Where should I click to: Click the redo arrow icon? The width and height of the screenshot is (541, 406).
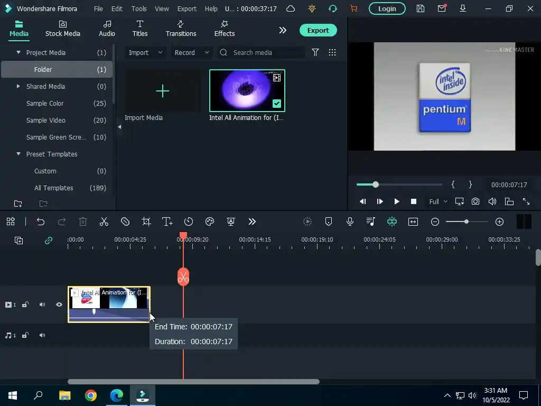pos(62,222)
